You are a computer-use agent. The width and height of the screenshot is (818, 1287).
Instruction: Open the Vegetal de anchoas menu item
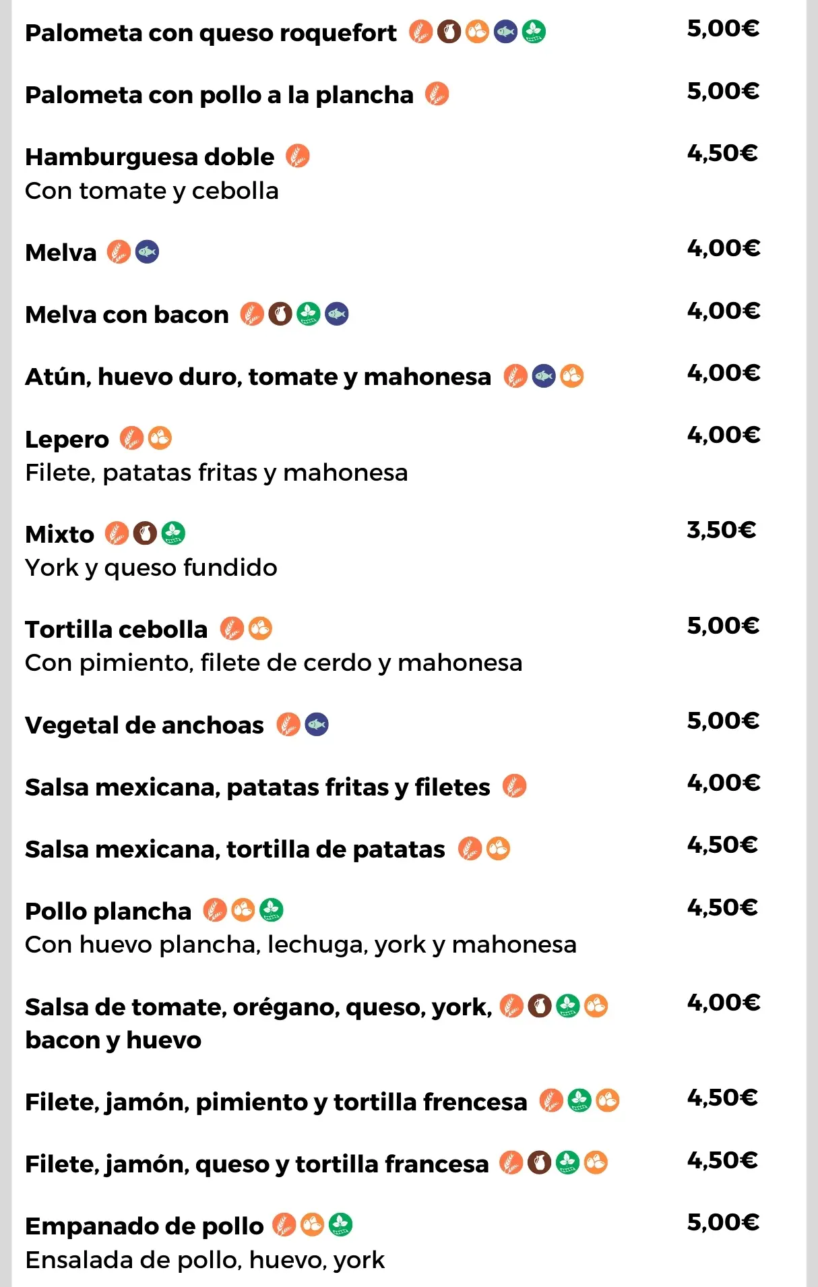click(x=144, y=725)
